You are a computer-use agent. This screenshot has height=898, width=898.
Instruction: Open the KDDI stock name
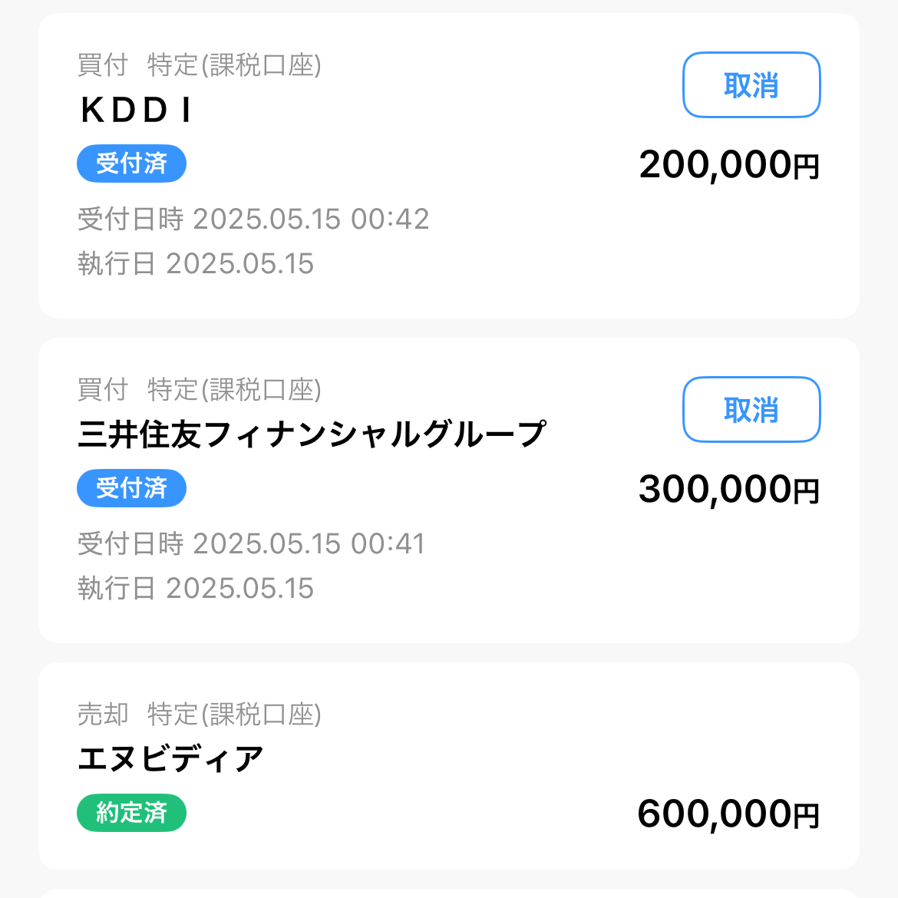[x=136, y=111]
